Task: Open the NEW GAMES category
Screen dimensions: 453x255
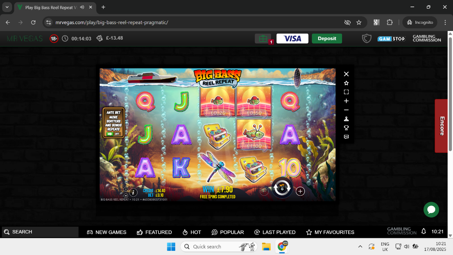Action: (x=107, y=232)
